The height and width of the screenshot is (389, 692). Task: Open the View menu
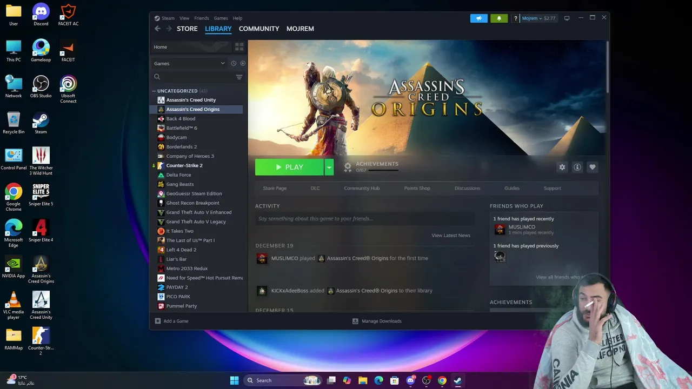pyautogui.click(x=184, y=18)
